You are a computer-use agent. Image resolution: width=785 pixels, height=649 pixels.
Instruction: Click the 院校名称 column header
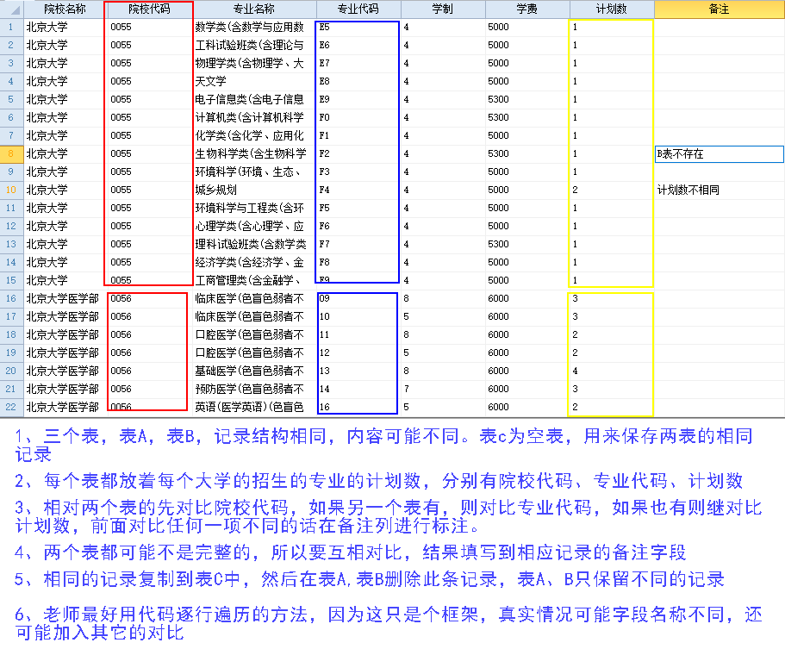[x=65, y=9]
